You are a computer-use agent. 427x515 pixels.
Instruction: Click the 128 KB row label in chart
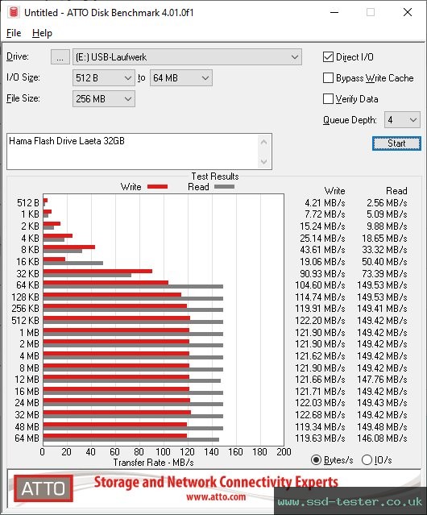[25, 297]
